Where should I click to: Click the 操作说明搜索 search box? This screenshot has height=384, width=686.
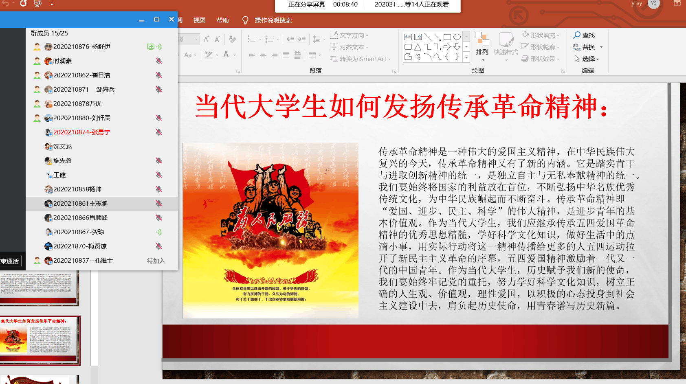(273, 20)
